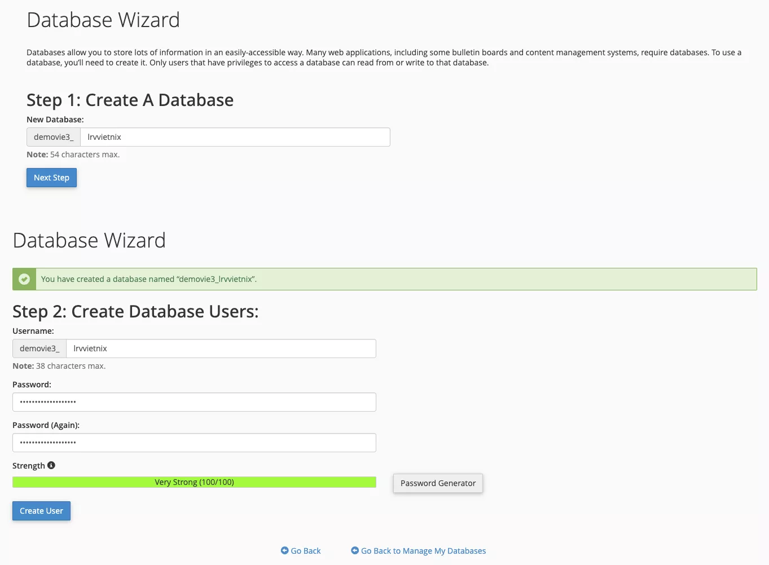This screenshot has width=769, height=565.
Task: Click the Very Strong strength meter
Action: 194,482
